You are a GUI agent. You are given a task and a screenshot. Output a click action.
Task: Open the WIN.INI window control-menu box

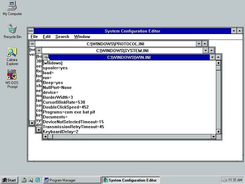coord(46,57)
